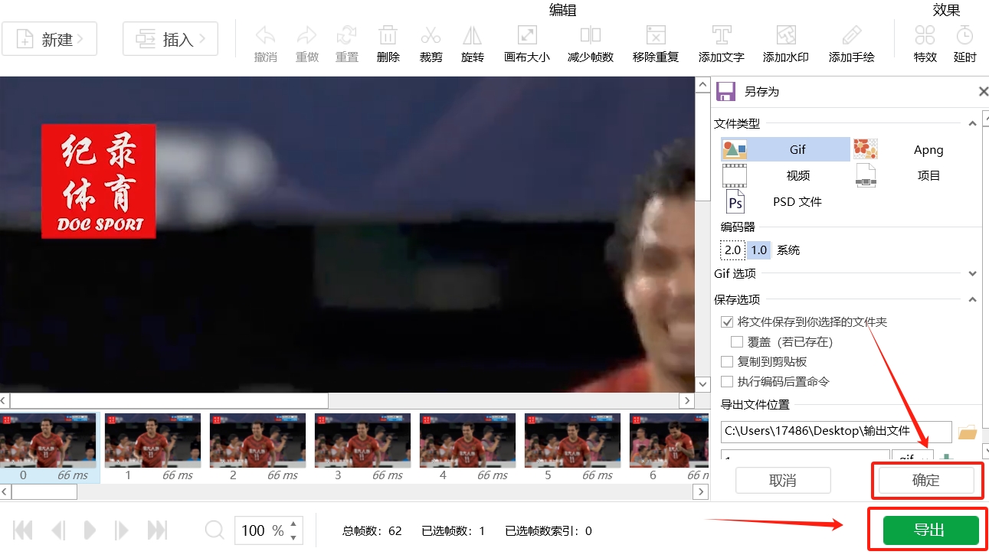Select encoder 1.0
This screenshot has width=989, height=558.
[759, 250]
